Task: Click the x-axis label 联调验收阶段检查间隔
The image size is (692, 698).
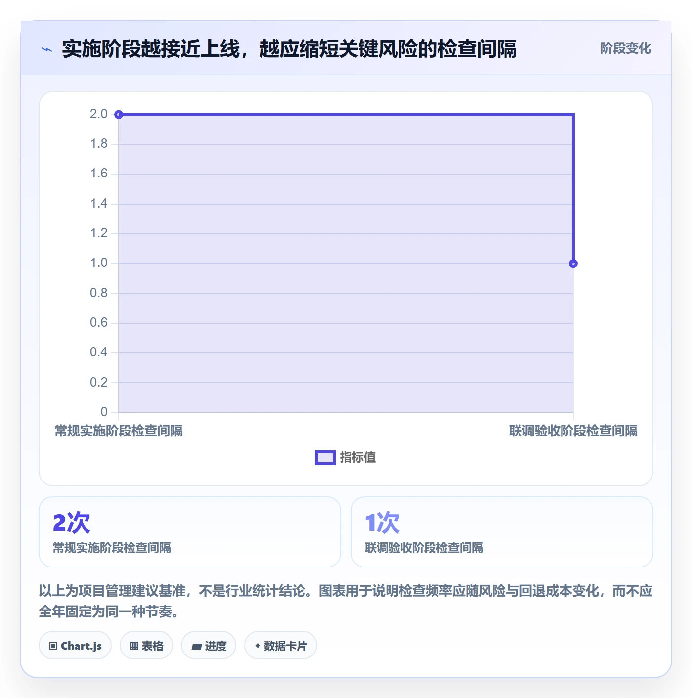Action: [x=573, y=431]
